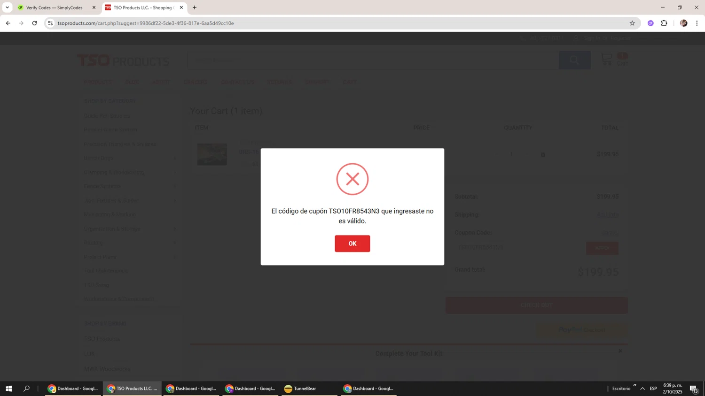Open TSO Swag category
Screen dimensions: 705x396
(x=96, y=285)
